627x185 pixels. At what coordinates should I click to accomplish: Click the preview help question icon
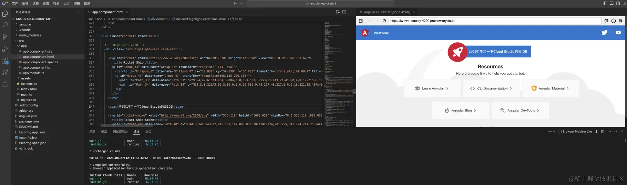click(x=614, y=21)
